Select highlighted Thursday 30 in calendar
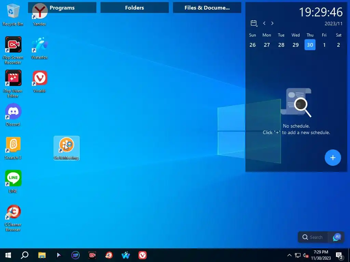The image size is (350, 262). tap(310, 45)
